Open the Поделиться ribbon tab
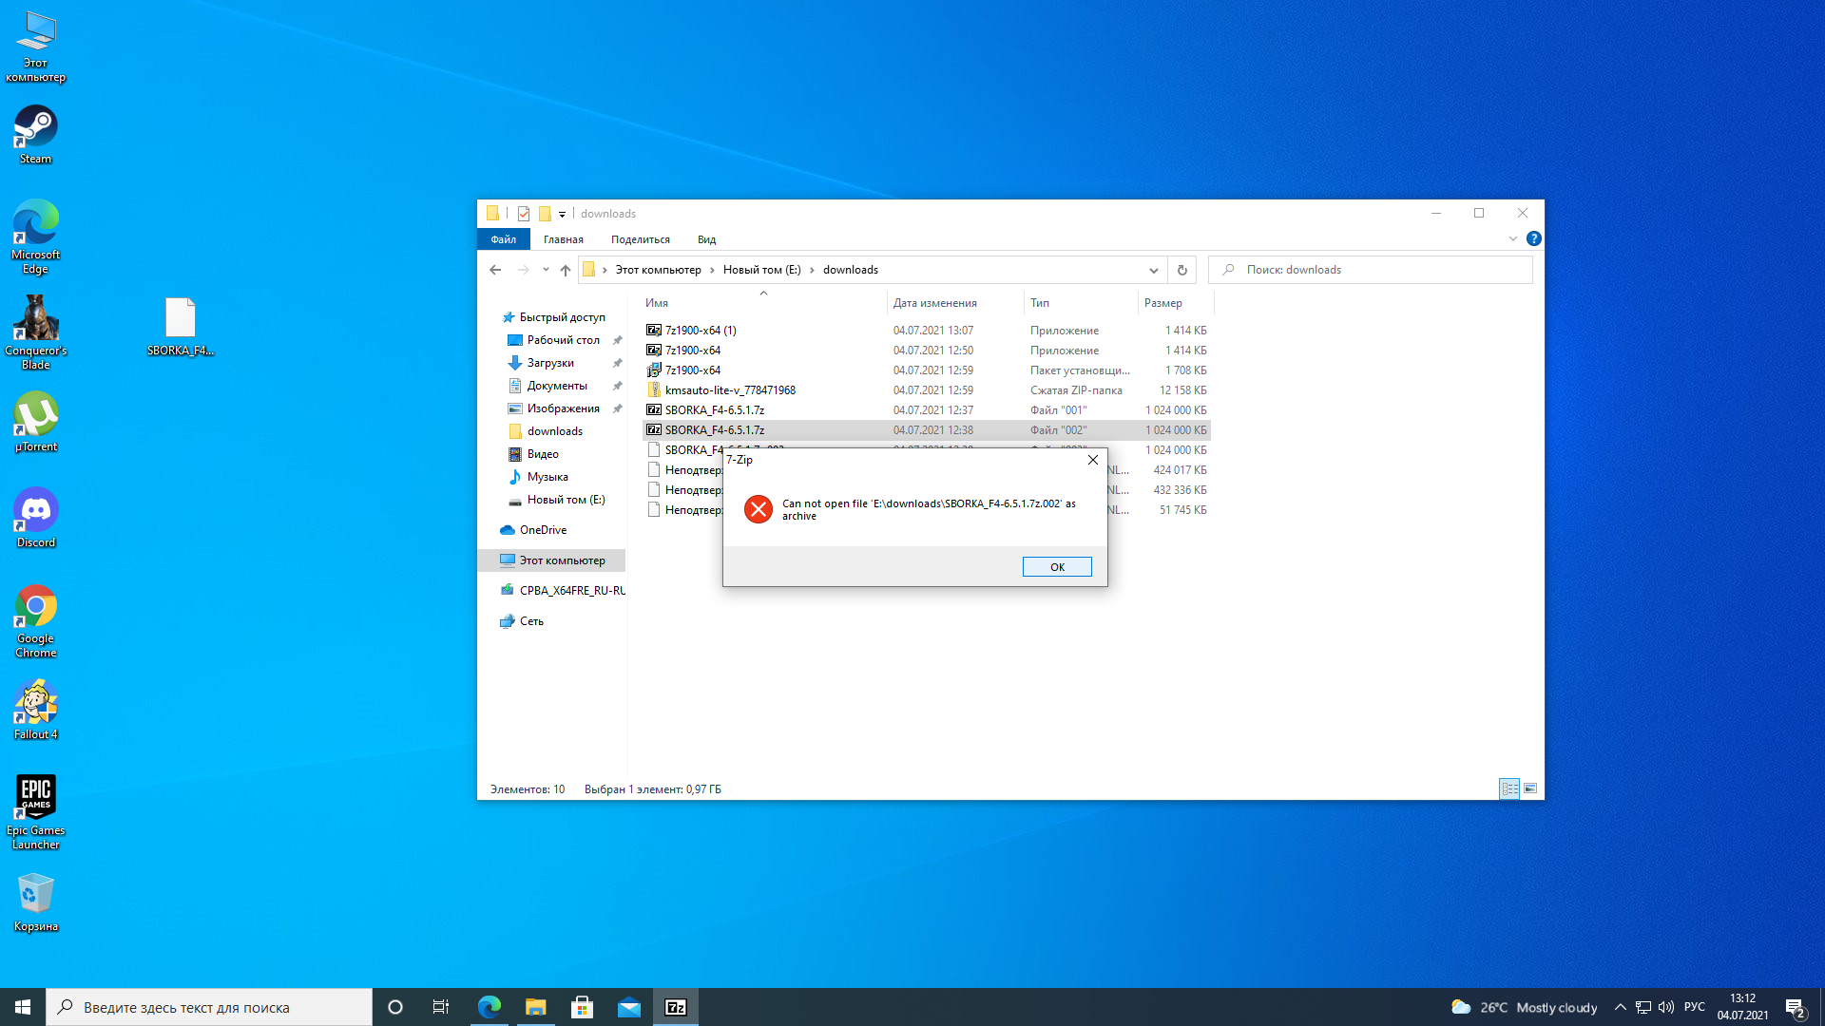This screenshot has width=1825, height=1026. pos(640,239)
